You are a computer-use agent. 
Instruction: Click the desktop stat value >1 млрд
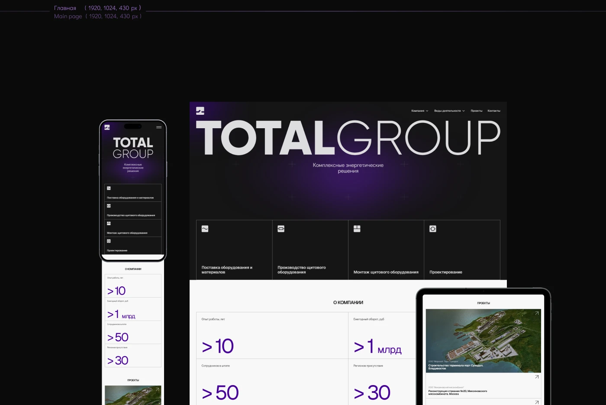377,347
